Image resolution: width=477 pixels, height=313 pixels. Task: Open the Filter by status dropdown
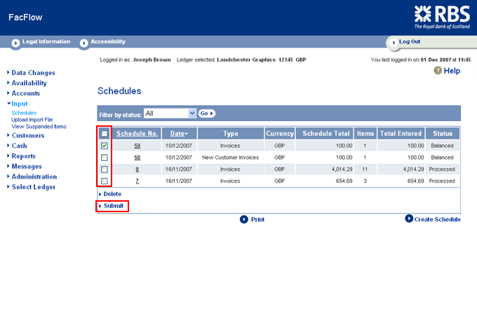click(x=170, y=113)
